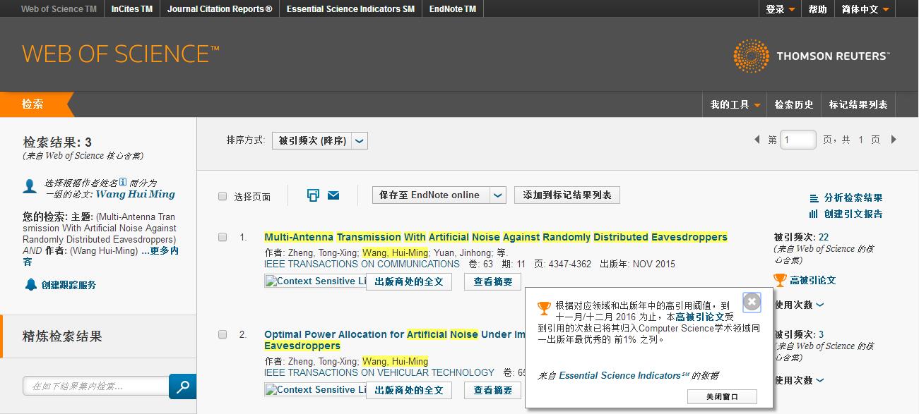Open the 简体中文 language dropdown
919x414 pixels.
865,9
